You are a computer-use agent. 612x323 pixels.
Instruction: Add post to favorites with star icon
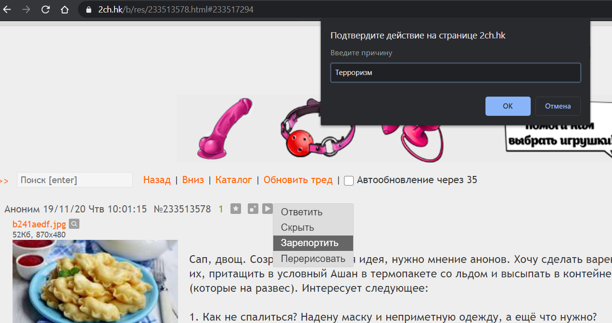(235, 209)
